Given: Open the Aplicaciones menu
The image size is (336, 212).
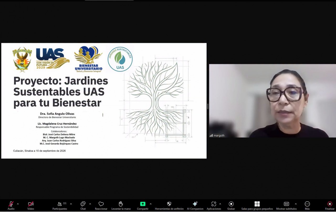Looking at the screenshot, I should tap(214, 205).
